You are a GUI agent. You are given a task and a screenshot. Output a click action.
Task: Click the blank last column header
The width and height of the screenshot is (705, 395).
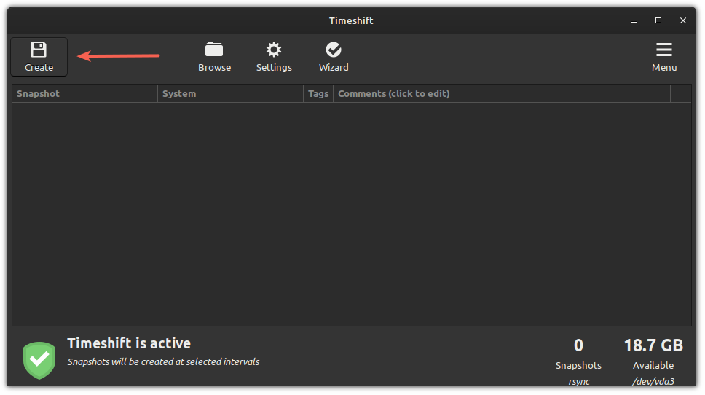coord(681,93)
